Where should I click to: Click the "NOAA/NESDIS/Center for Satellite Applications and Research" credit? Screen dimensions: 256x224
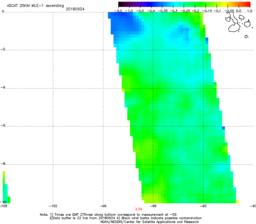(149, 222)
